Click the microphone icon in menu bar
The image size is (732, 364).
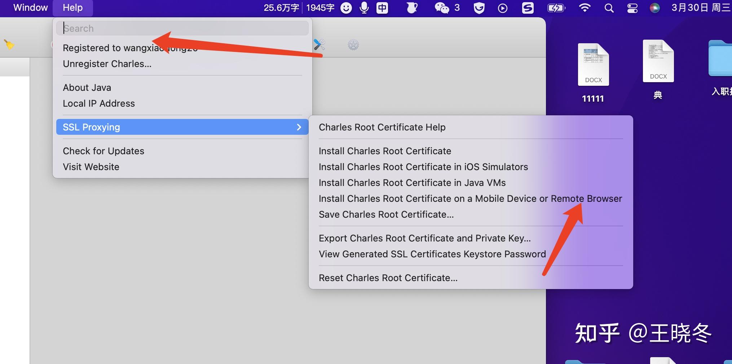(364, 8)
